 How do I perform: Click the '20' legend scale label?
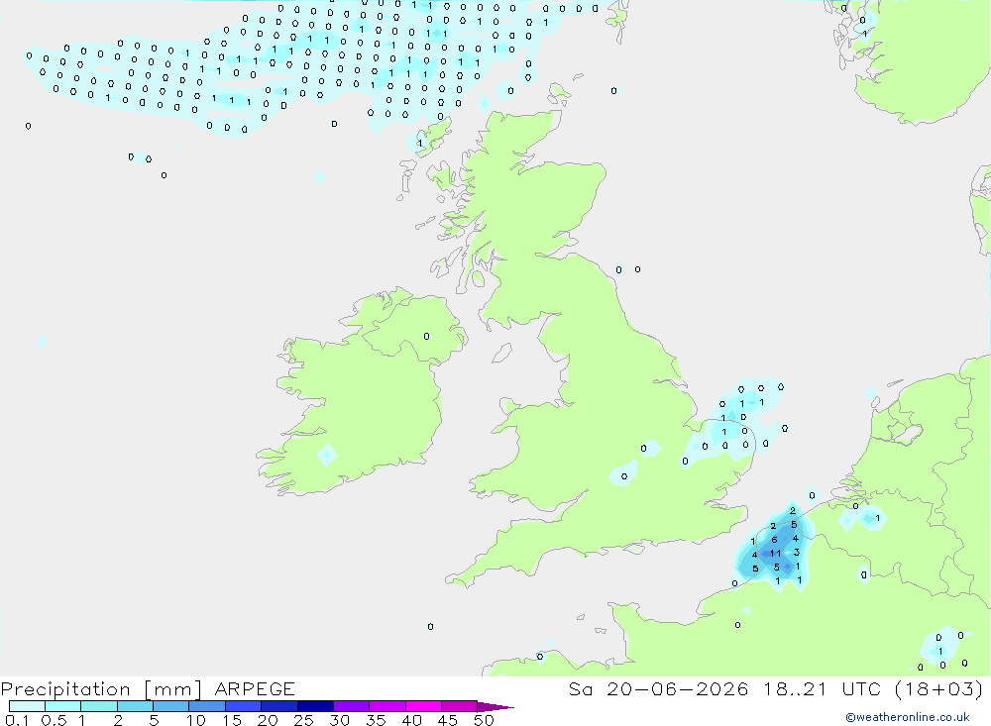pos(268,720)
